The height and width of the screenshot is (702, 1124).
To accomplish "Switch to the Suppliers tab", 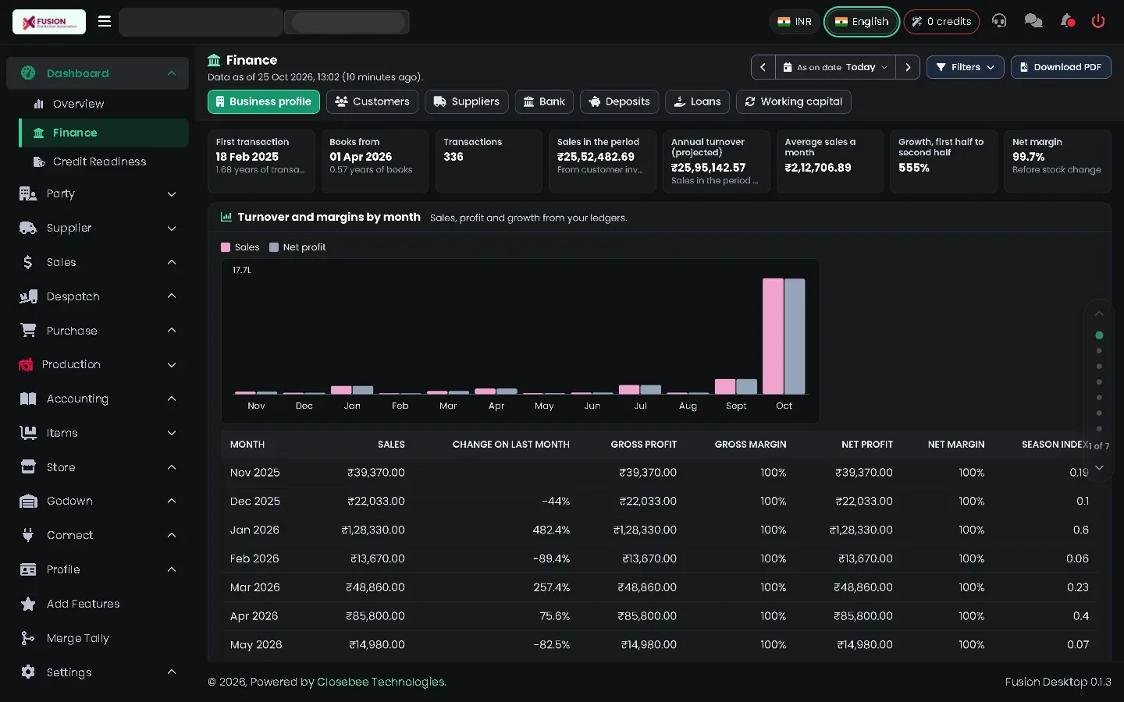I will click(x=467, y=101).
